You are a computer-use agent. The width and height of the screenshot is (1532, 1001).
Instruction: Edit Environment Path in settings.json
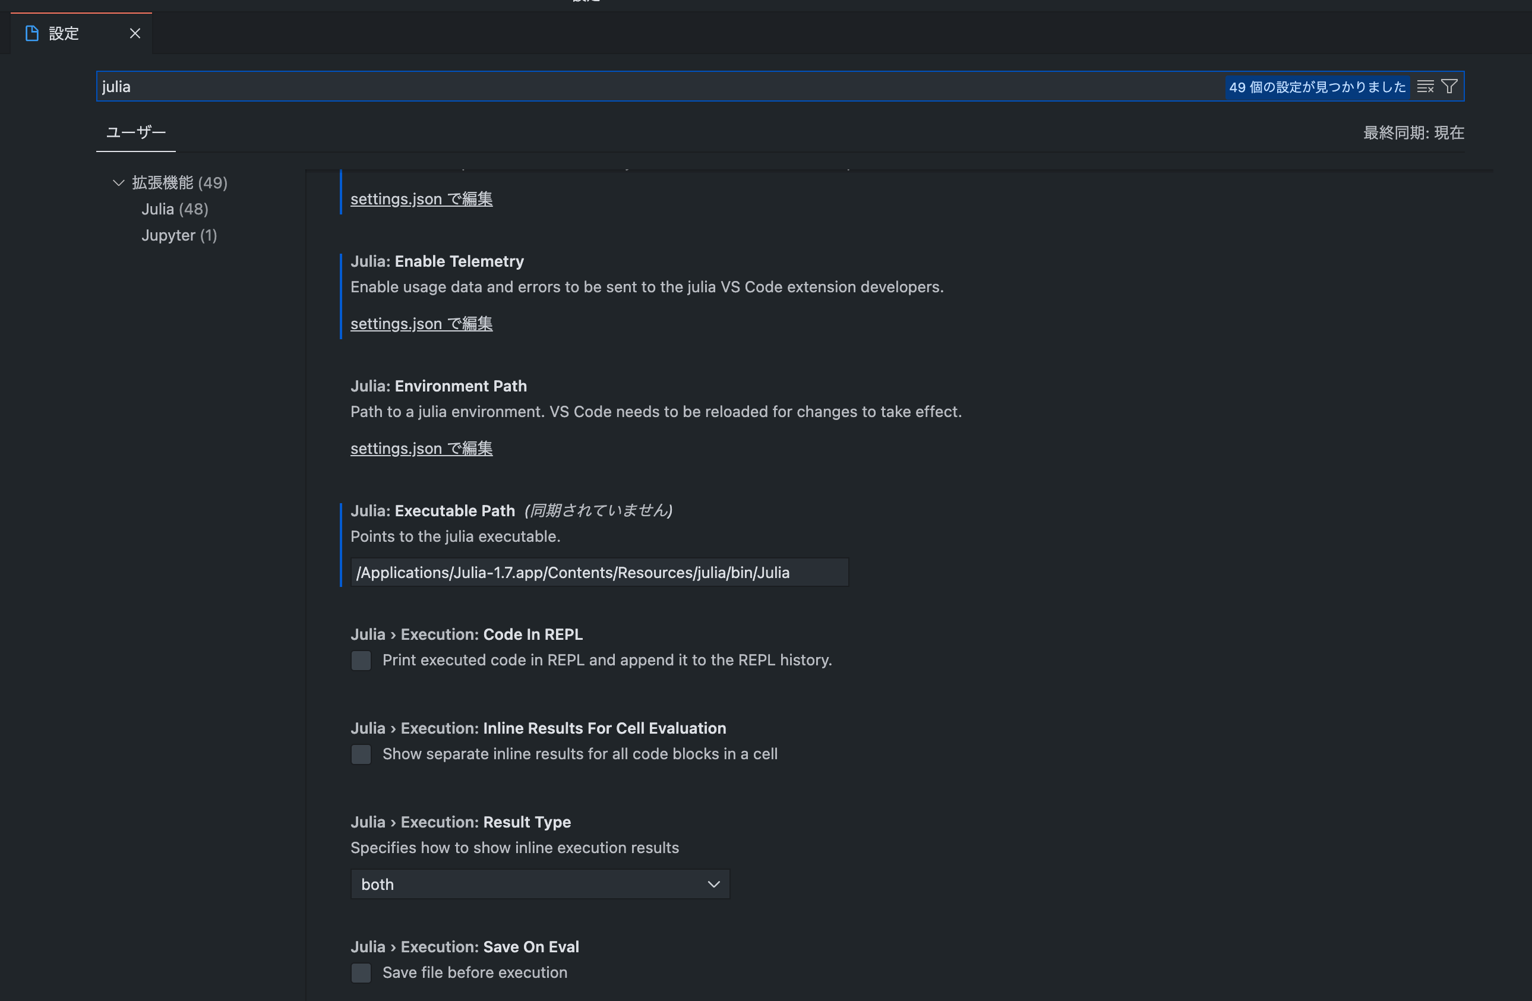(422, 449)
